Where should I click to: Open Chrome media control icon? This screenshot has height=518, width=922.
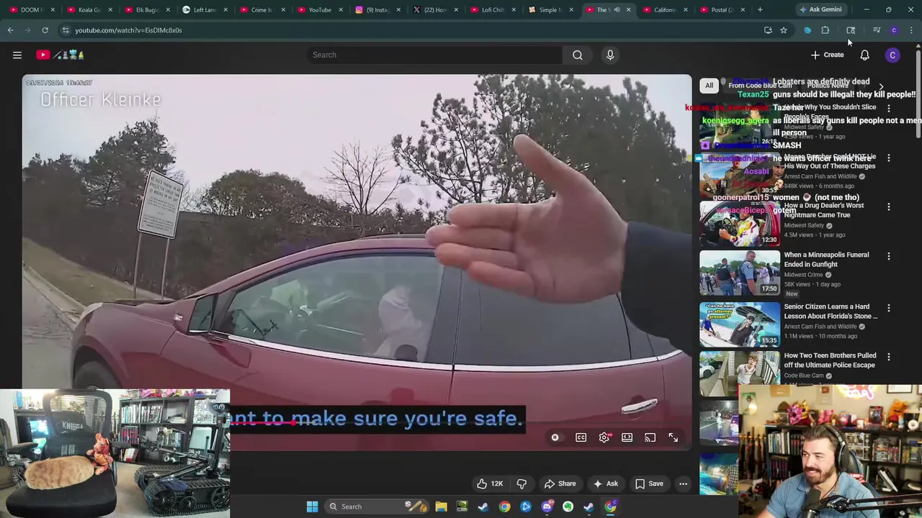click(877, 30)
